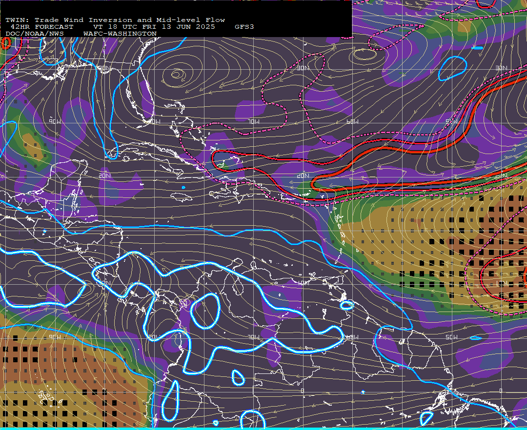Click the 'TWIN: Trade Wind Inversion and Mid-level Flow' title
Viewport: 527px width, 430px height.
[x=115, y=20]
